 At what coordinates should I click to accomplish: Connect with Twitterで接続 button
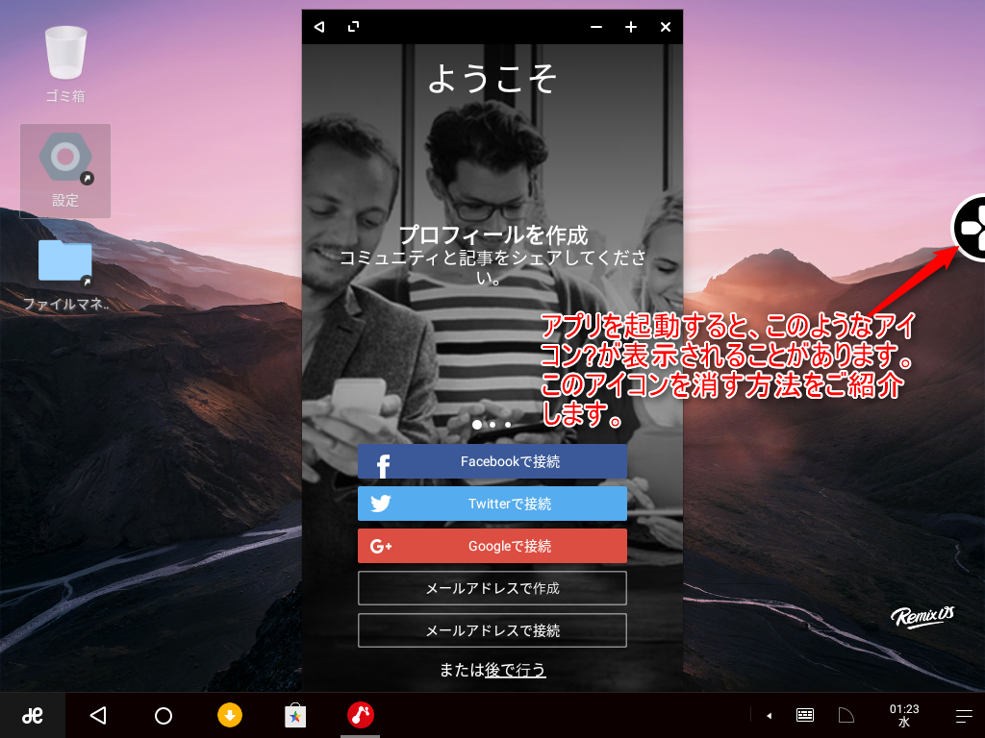[492, 504]
